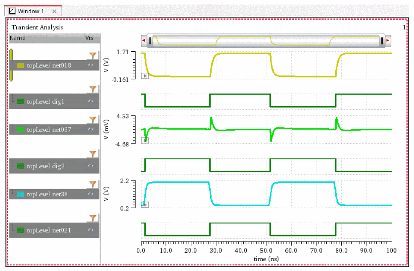Click the play marker on net037 trace
The height and width of the screenshot is (271, 414).
tap(145, 140)
